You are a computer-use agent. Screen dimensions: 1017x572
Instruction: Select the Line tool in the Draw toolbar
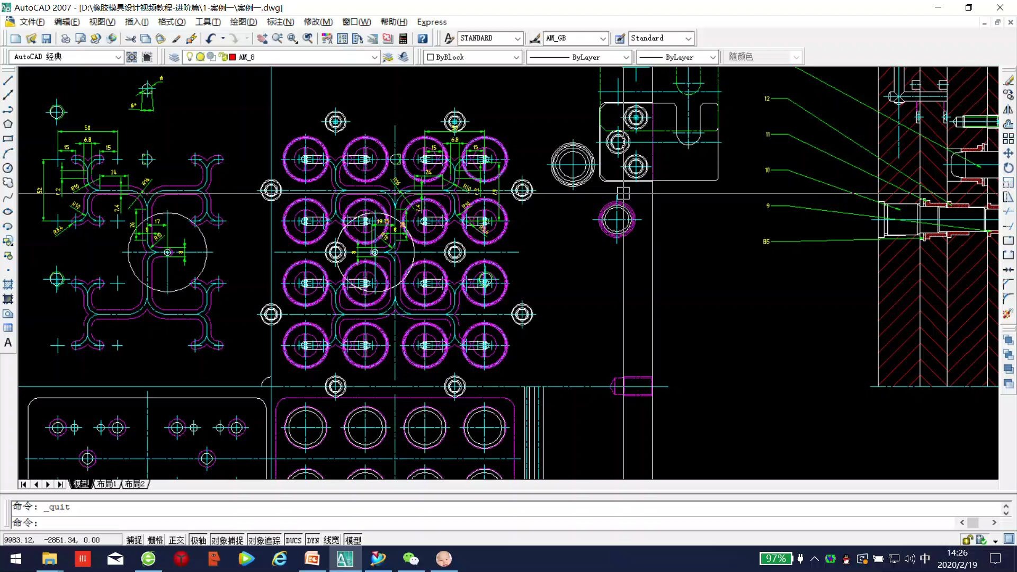pos(8,81)
